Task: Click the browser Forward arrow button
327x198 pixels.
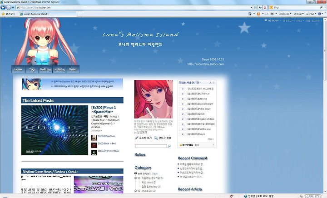Action: 9,8
